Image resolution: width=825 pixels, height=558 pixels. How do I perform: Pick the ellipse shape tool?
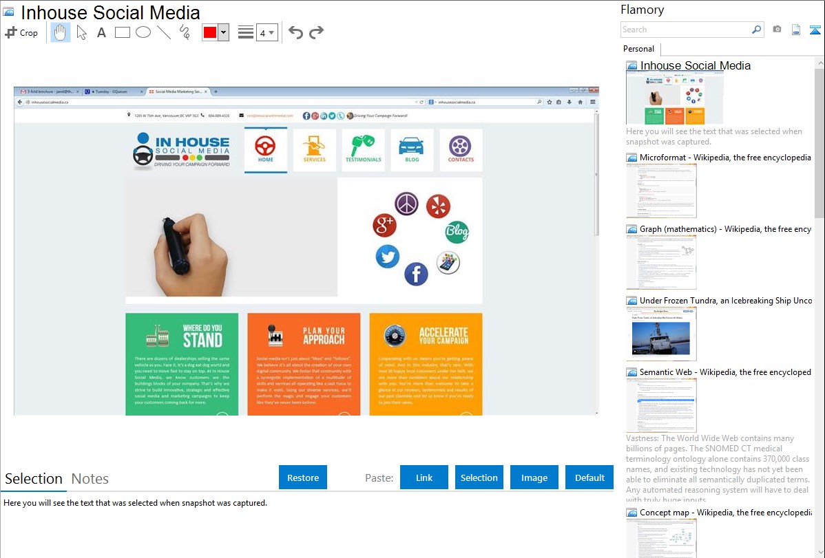tap(143, 32)
